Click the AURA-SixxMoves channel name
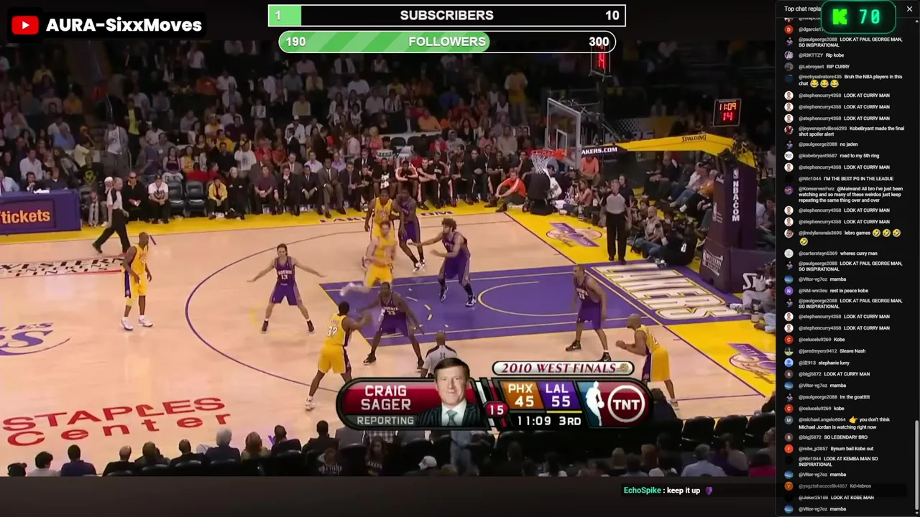 pos(124,26)
